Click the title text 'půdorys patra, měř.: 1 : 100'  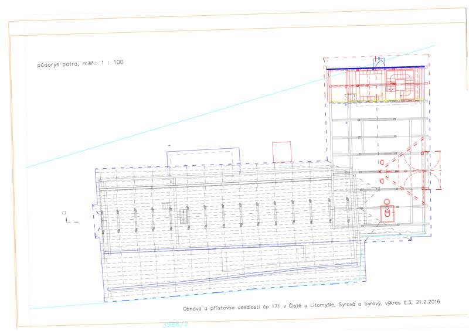(80, 63)
